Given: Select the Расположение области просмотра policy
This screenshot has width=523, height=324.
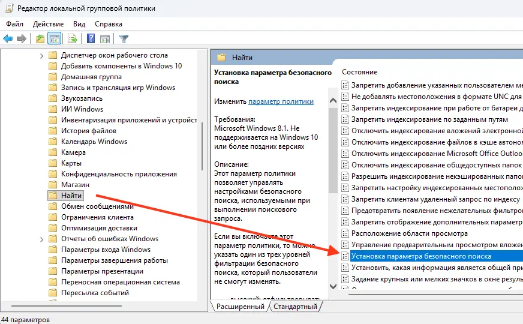Looking at the screenshot, I should pos(409,233).
